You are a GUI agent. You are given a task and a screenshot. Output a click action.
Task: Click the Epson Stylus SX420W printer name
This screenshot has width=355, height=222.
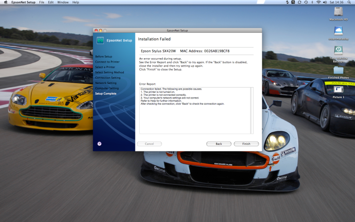coord(158,51)
